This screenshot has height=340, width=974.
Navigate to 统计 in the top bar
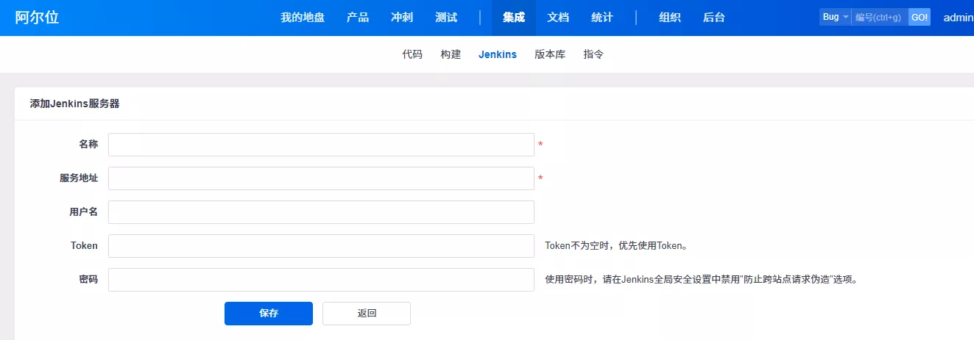tap(602, 18)
